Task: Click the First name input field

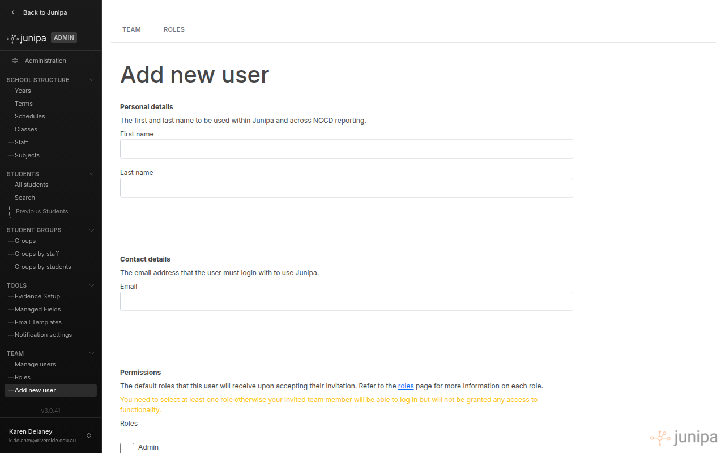Action: tap(346, 149)
